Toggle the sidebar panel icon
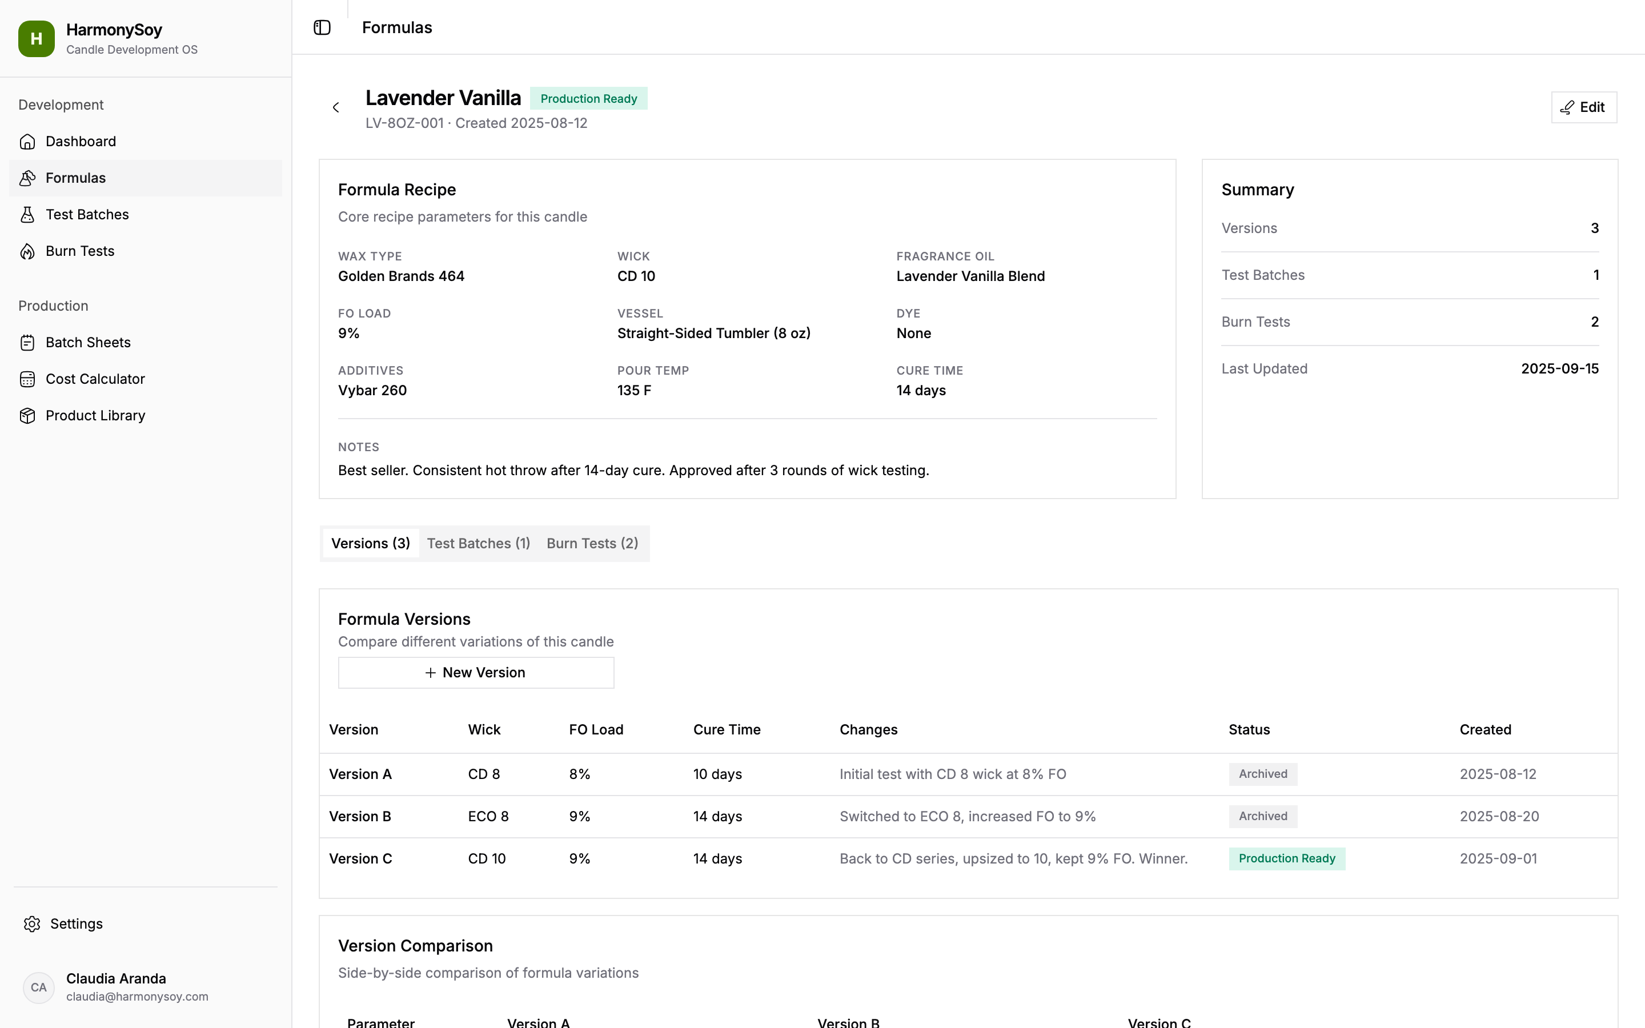The image size is (1645, 1028). click(322, 27)
